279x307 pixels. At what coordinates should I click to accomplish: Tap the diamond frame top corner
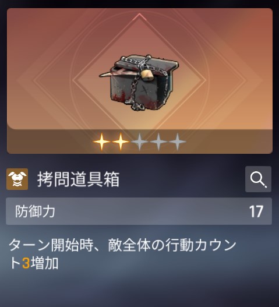tap(139, 16)
